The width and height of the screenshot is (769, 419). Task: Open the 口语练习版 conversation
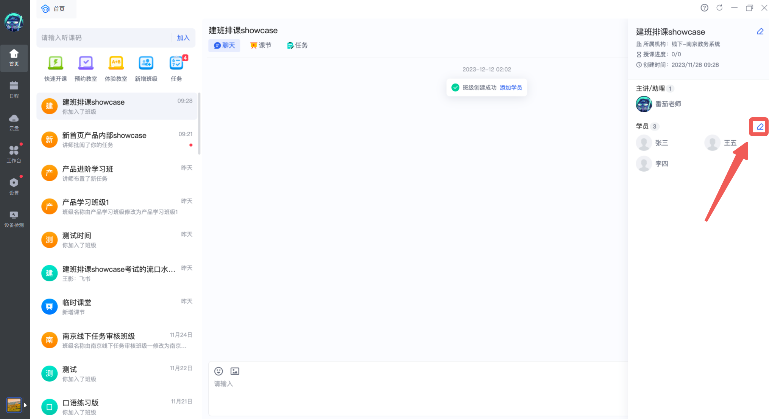point(117,407)
